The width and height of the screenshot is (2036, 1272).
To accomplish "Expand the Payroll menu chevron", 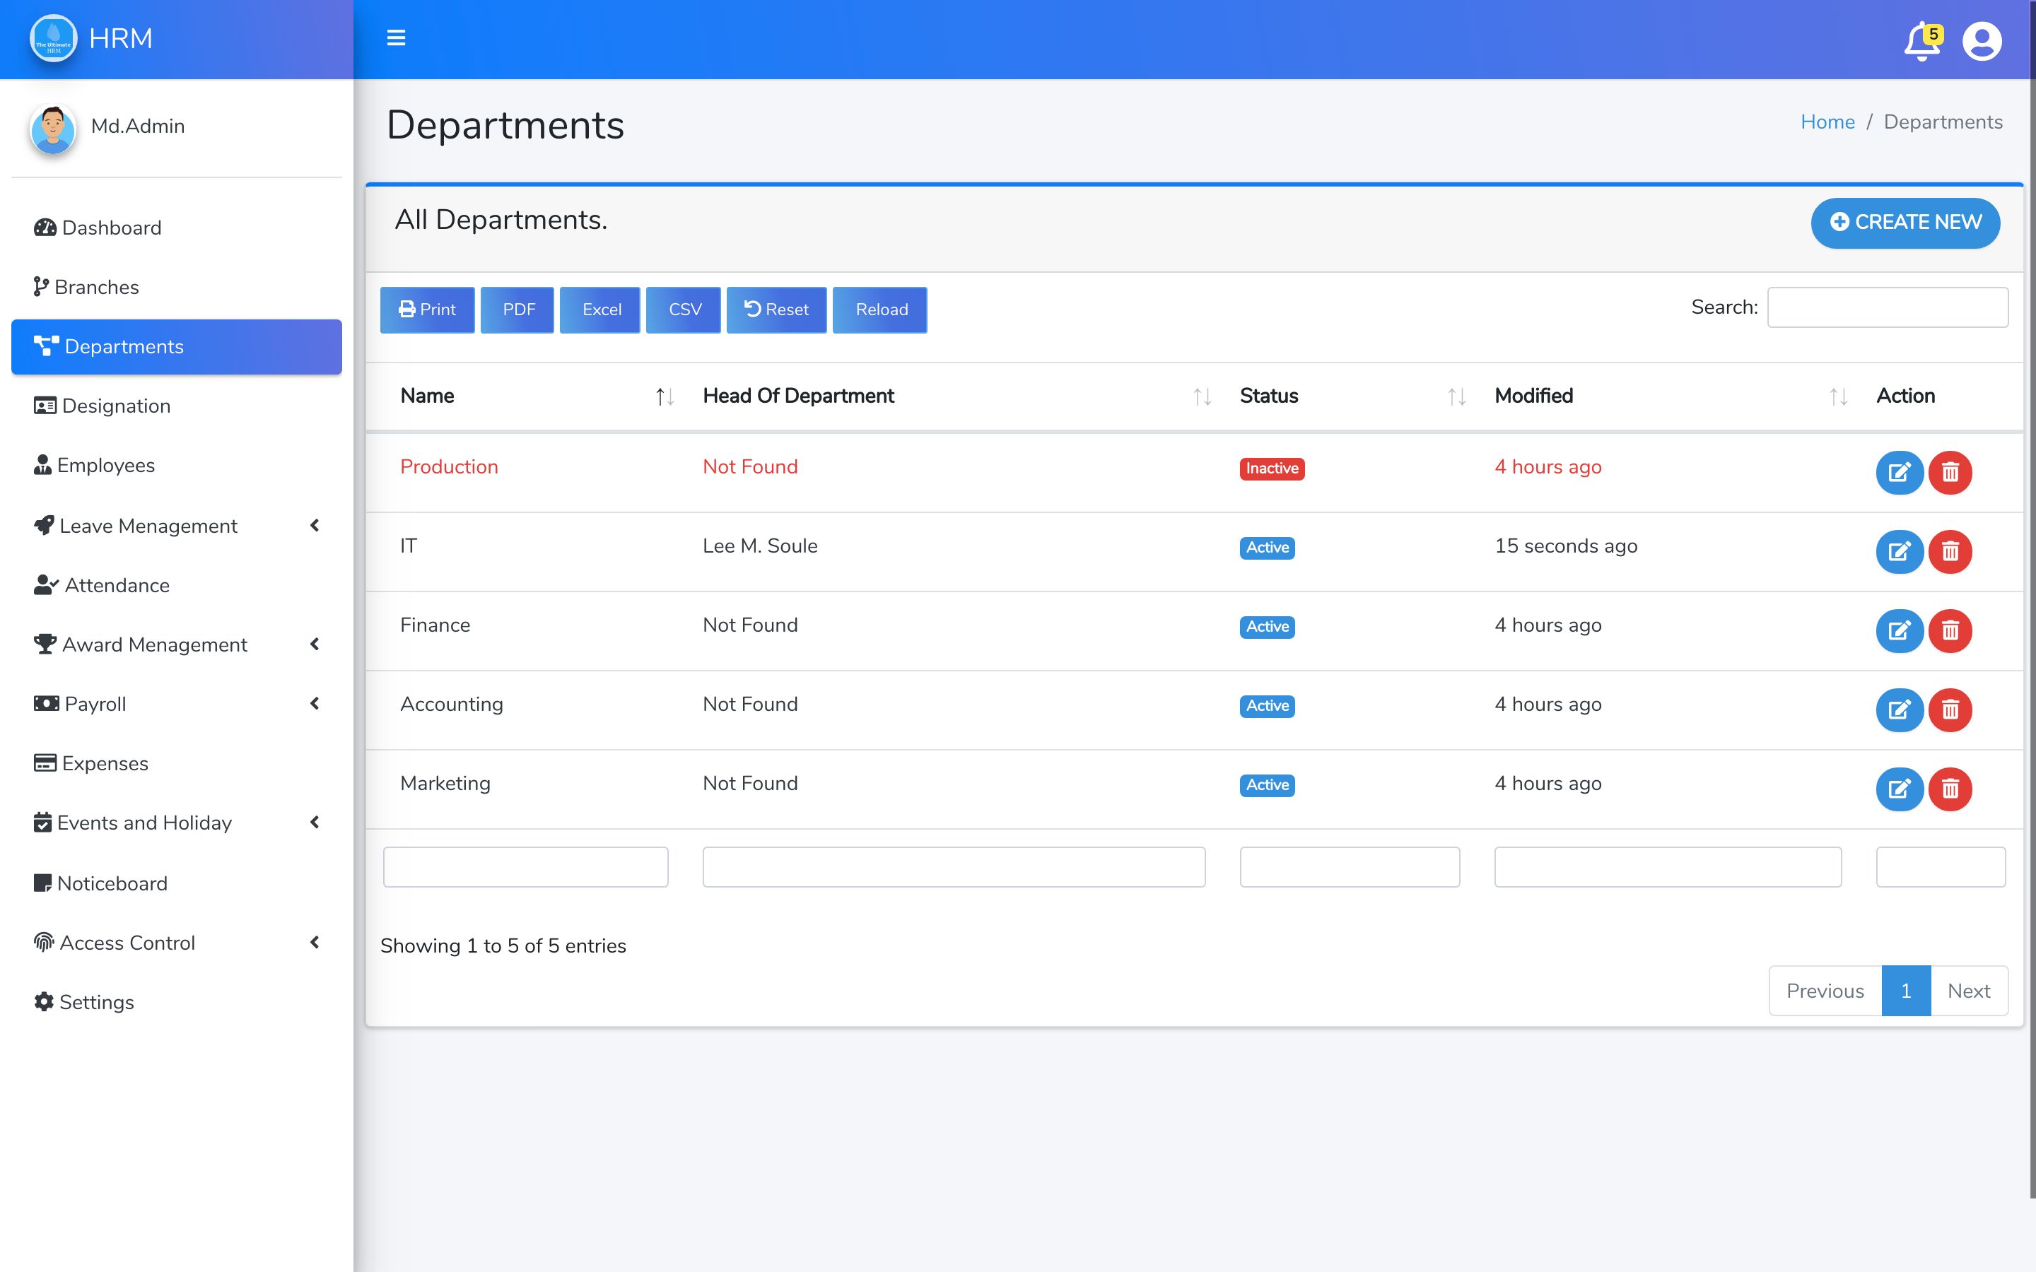I will click(x=315, y=703).
